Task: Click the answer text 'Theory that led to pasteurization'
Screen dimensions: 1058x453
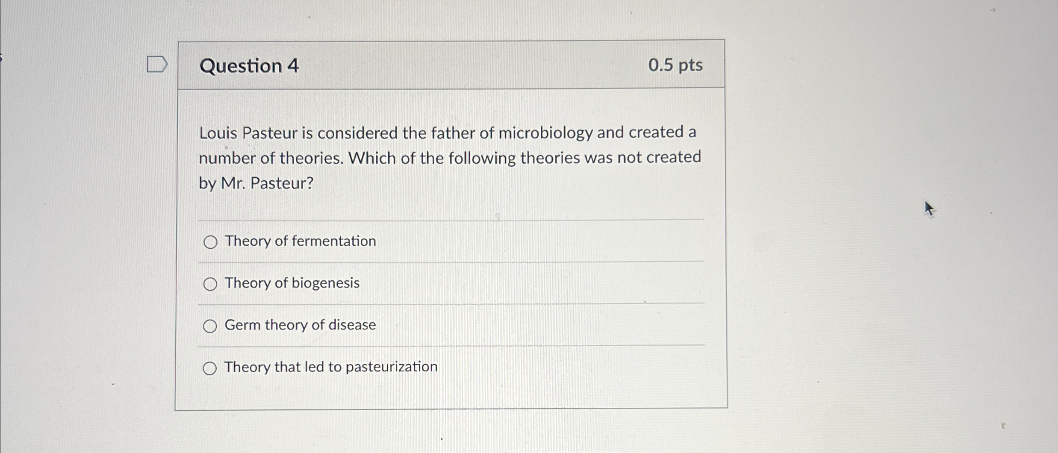Action: tap(330, 367)
